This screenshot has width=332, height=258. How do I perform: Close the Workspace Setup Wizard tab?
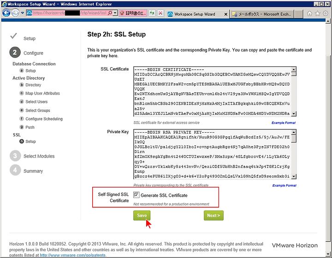[x=225, y=14]
